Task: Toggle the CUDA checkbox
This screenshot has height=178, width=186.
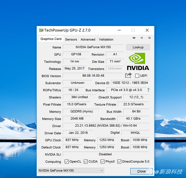Action: [x=86, y=162]
